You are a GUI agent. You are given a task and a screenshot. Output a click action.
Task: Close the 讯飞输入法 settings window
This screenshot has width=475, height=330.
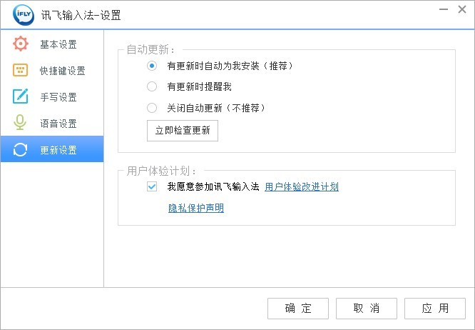[461, 9]
